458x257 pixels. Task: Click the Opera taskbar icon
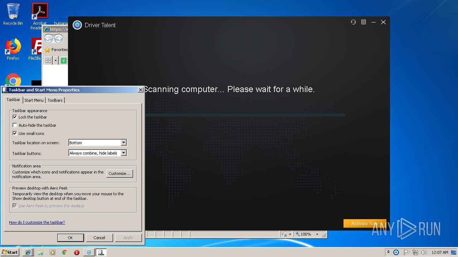(77, 252)
